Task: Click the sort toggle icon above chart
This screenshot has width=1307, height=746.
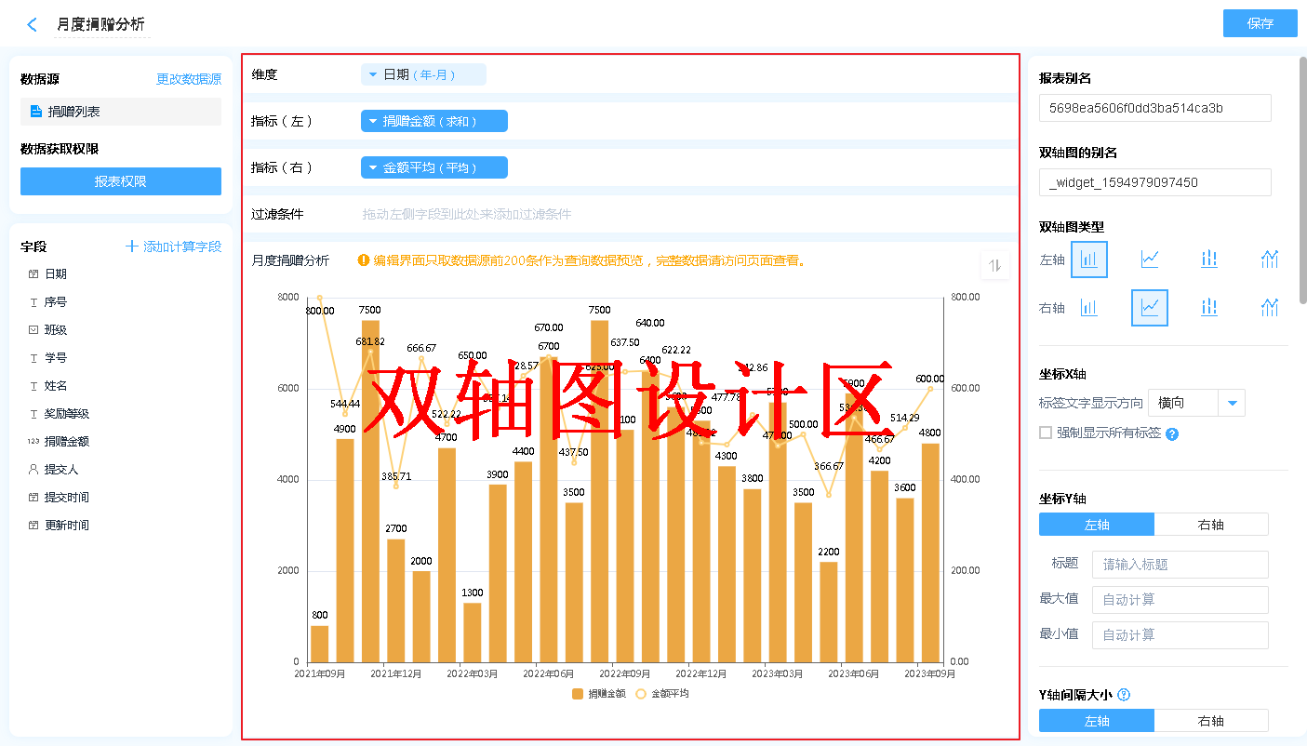Action: coord(994,265)
